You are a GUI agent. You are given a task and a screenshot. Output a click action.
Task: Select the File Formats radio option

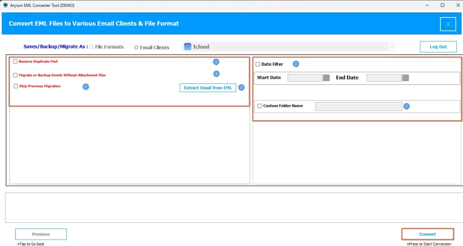click(92, 47)
